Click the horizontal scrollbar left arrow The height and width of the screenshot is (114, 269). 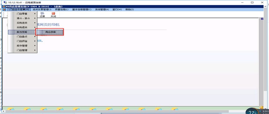coord(4,112)
